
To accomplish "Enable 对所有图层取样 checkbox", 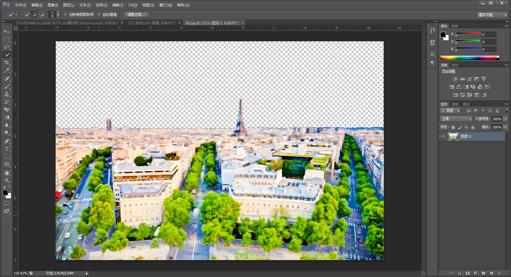I will tap(65, 15).
